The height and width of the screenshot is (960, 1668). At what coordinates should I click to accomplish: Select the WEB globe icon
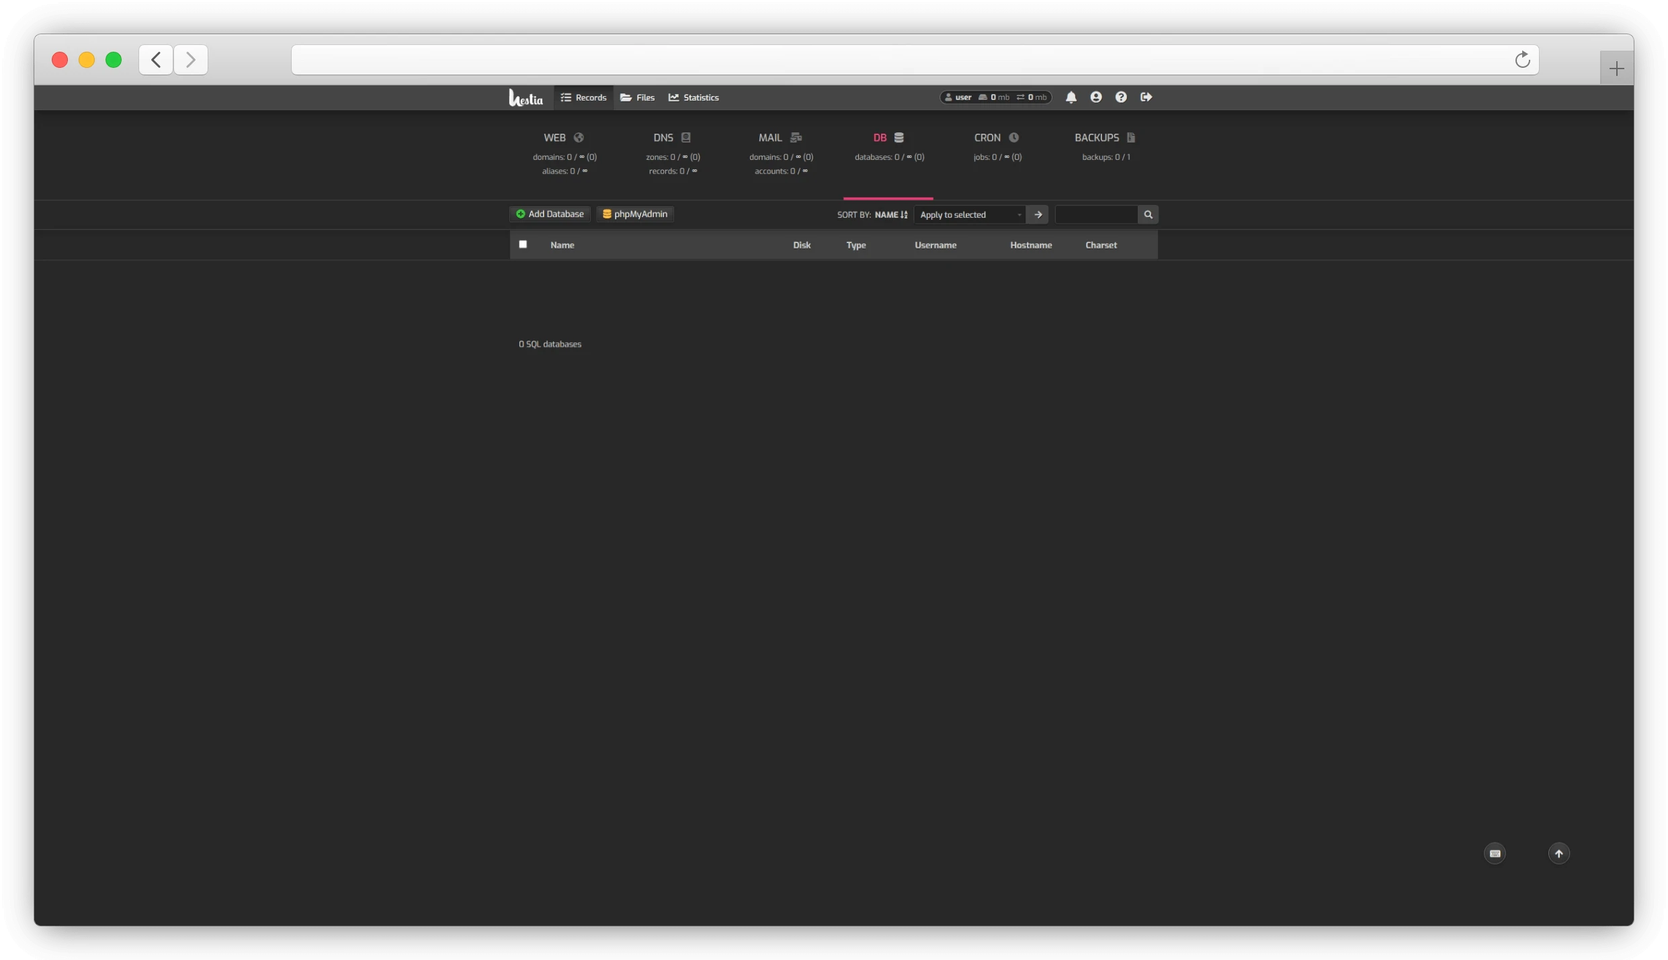pyautogui.click(x=578, y=137)
